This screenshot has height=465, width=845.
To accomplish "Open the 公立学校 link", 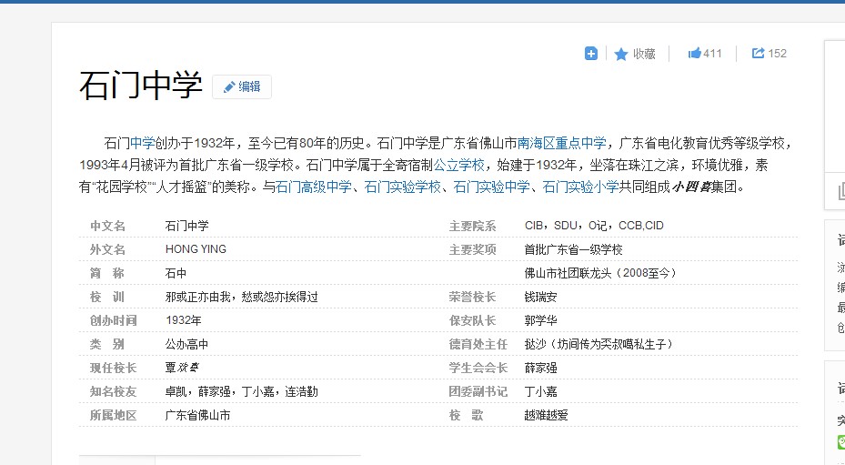I will coord(458,165).
